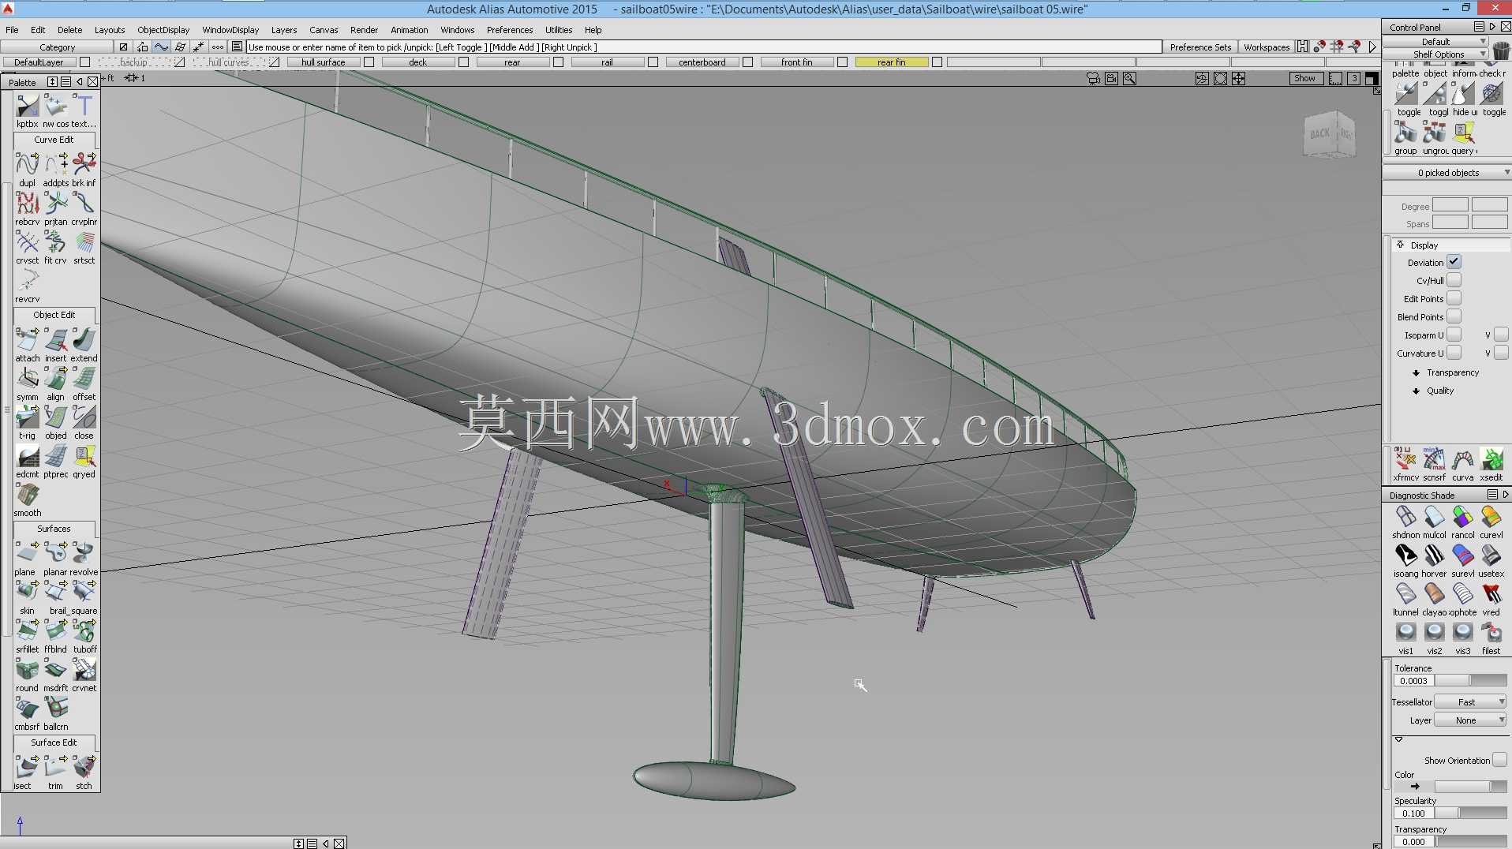Select the align tool
The width and height of the screenshot is (1512, 849).
(55, 378)
